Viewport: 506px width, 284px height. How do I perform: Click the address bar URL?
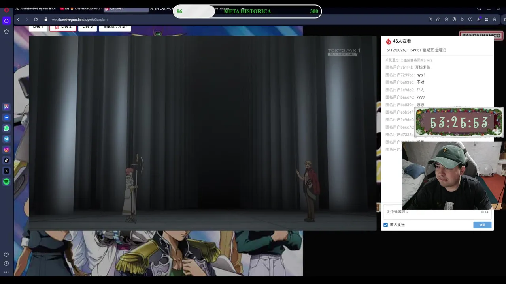(79, 19)
